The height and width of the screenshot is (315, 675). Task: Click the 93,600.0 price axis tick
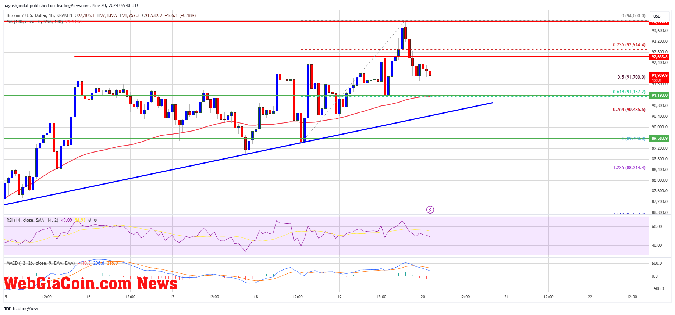coord(660,31)
